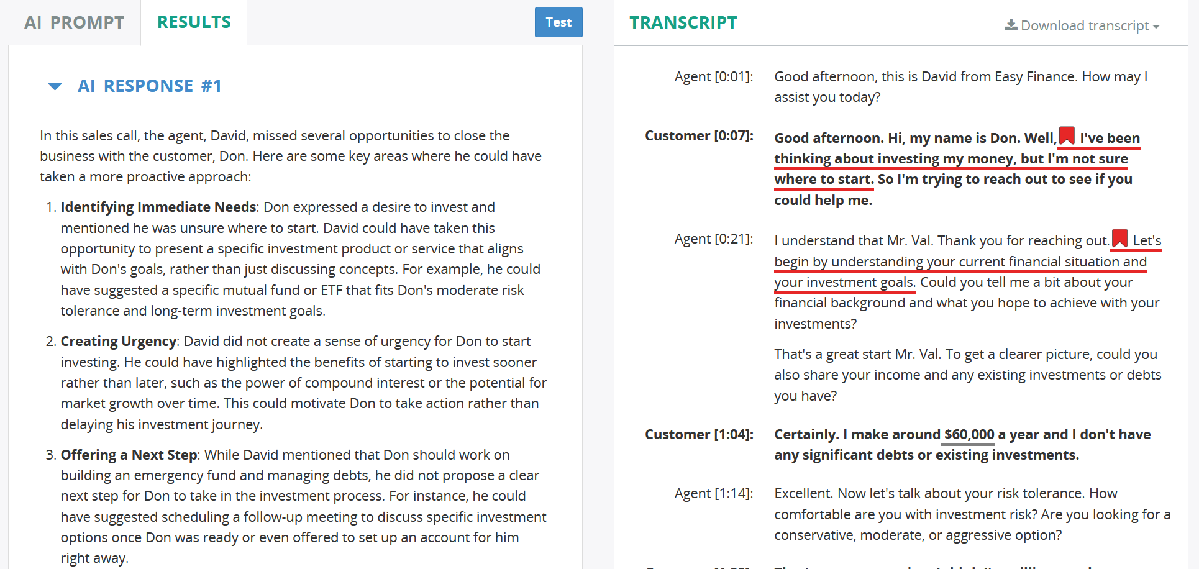Click the underlined $60,000 amount in transcript
Screen dimensions: 1199x569
(x=969, y=434)
